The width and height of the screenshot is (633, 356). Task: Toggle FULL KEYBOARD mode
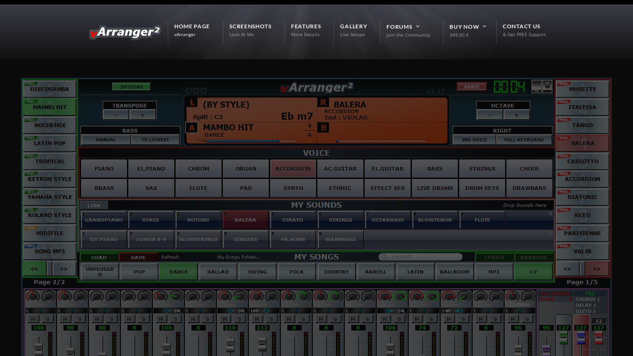coord(524,140)
